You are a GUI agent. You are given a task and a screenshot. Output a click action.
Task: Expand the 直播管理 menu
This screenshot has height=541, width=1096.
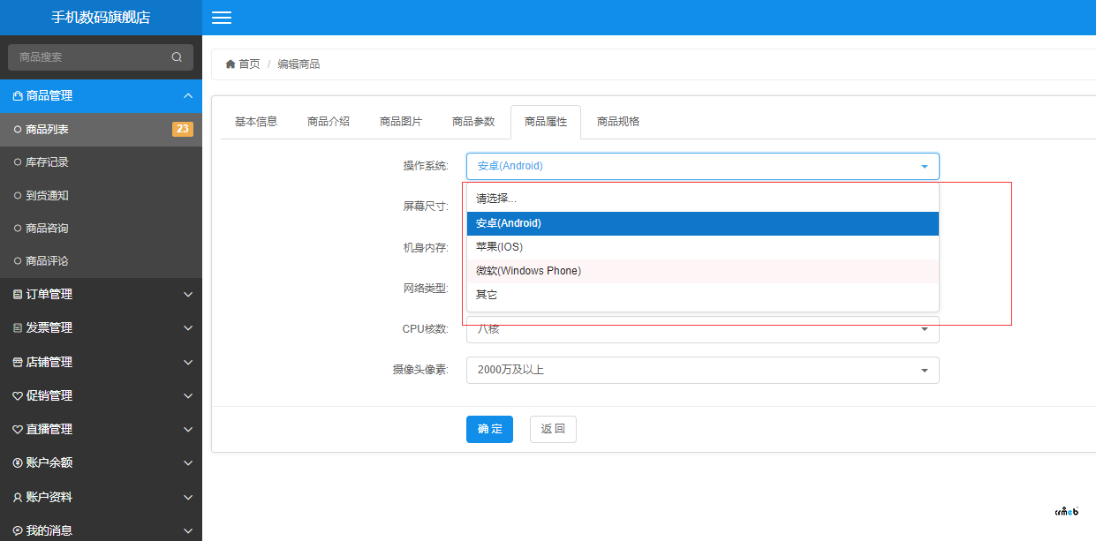(188, 430)
